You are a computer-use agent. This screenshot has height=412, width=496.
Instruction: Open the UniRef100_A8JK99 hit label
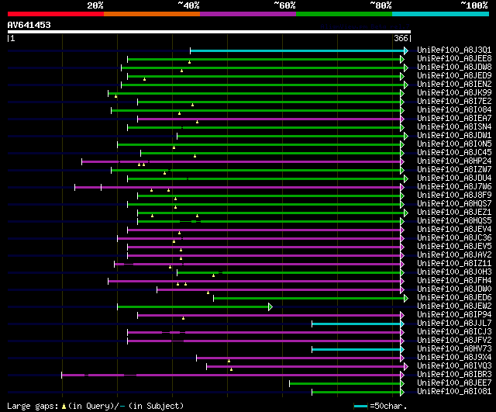point(454,93)
